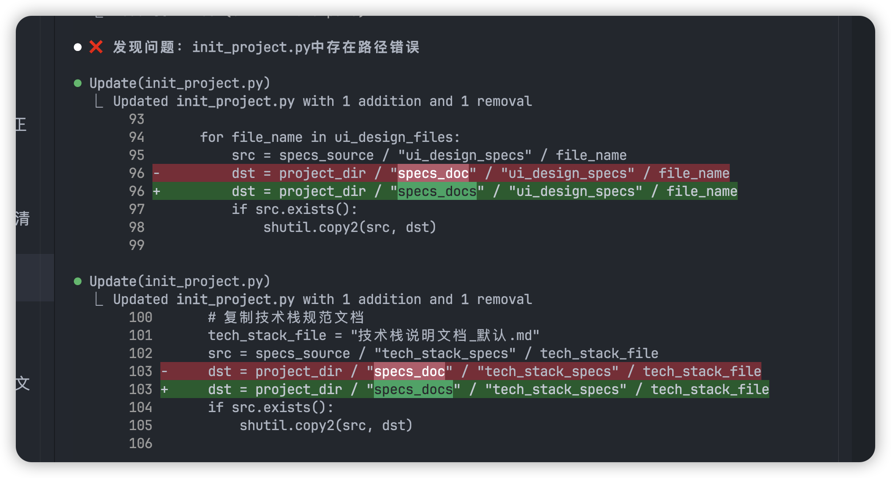Select the first Update(init_project.py) header

pyautogui.click(x=180, y=83)
